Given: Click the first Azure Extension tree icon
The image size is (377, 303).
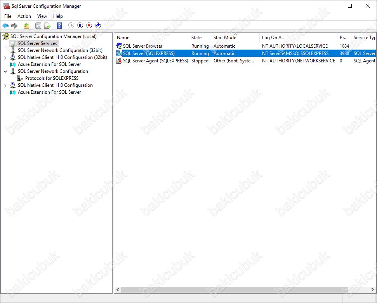Looking at the screenshot, I should click(x=12, y=64).
